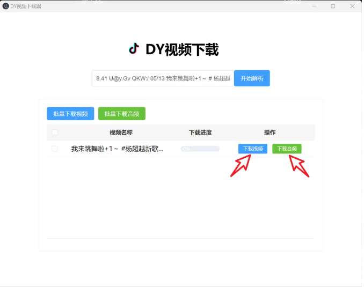Click the DY视频下载 heading

tap(182, 49)
